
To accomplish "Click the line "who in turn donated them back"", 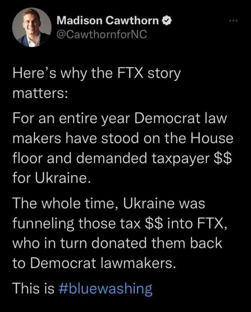I will (117, 243).
